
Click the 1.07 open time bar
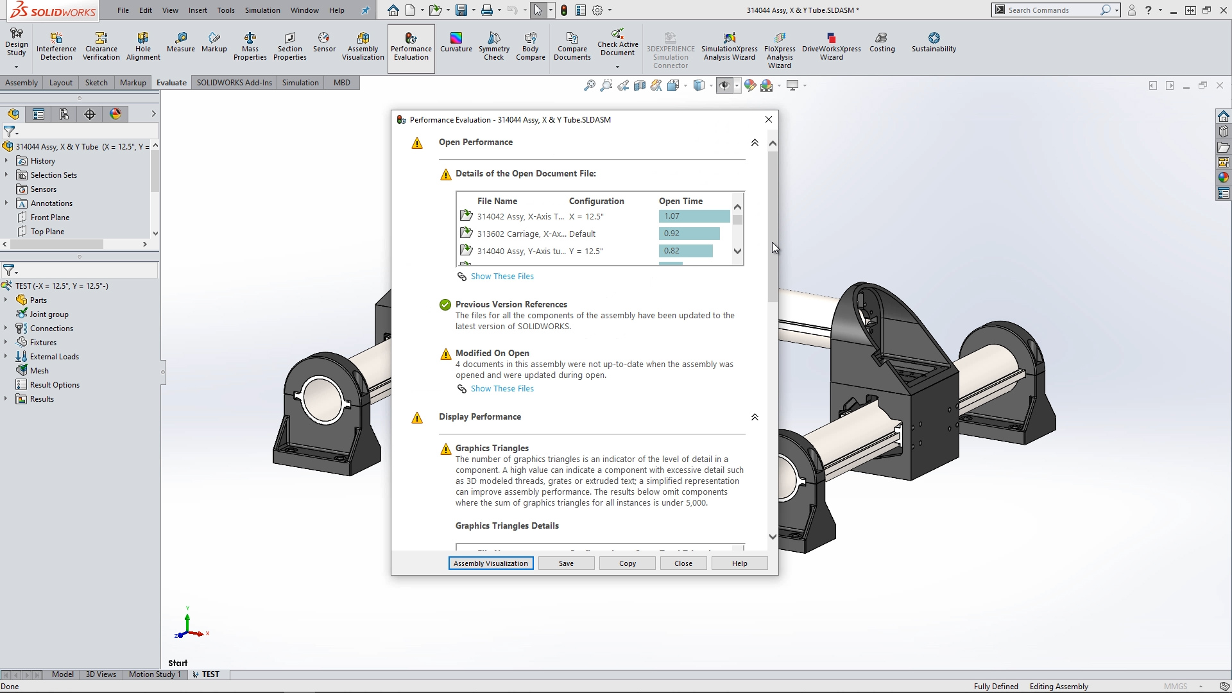coord(694,216)
